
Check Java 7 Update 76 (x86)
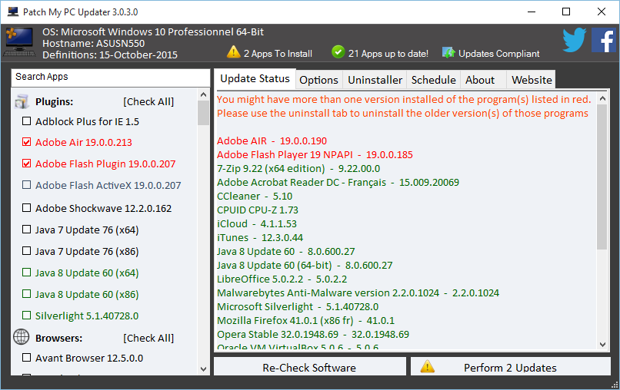click(26, 250)
